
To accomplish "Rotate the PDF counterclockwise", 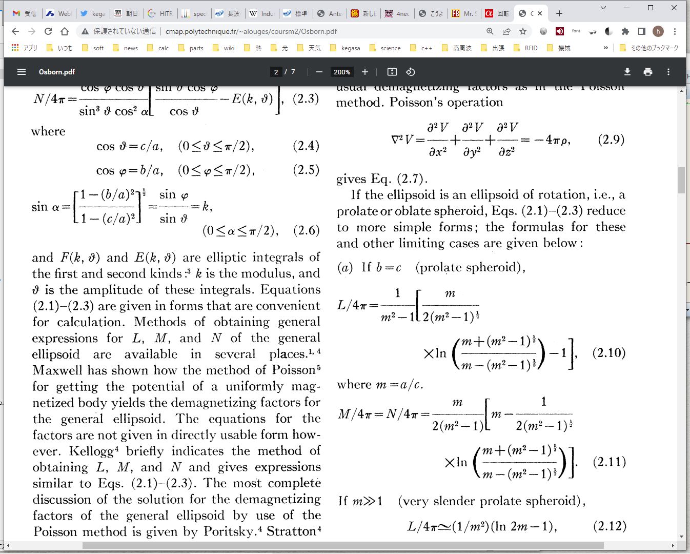I will click(x=411, y=72).
